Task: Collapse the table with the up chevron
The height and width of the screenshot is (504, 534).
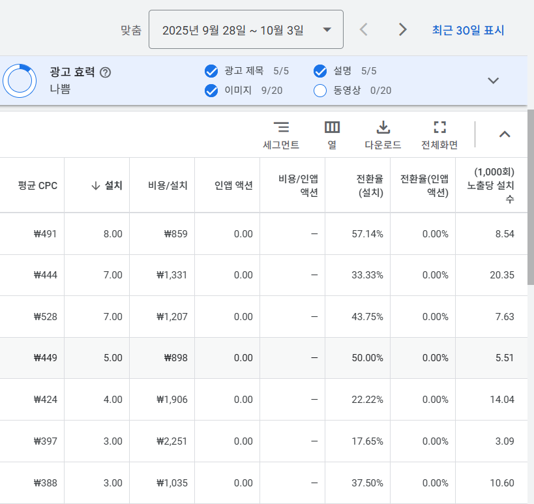Action: click(x=505, y=134)
